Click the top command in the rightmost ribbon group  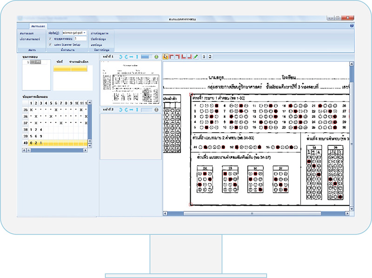pyautogui.click(x=100, y=34)
